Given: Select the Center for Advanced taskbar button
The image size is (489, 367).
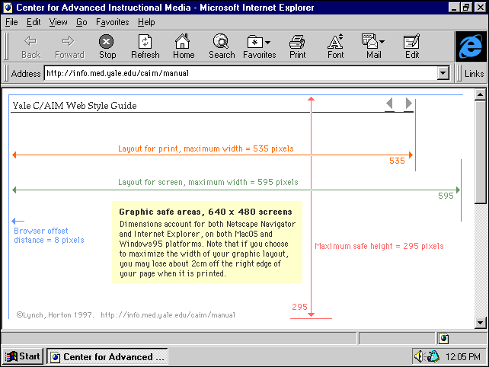Looking at the screenshot, I should (107, 356).
